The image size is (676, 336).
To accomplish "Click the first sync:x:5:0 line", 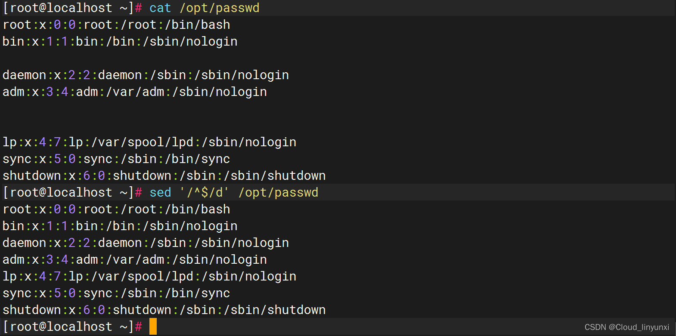I will coord(116,159).
